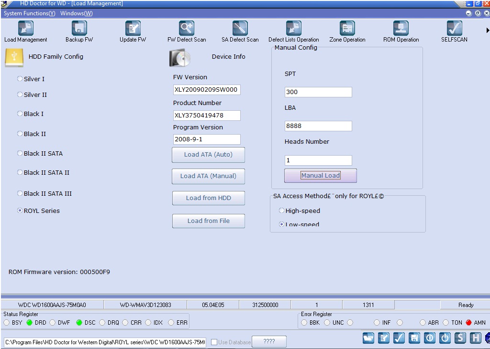Screen dimensions: 490x349
Task: Click the Program Version field
Action: (207, 139)
